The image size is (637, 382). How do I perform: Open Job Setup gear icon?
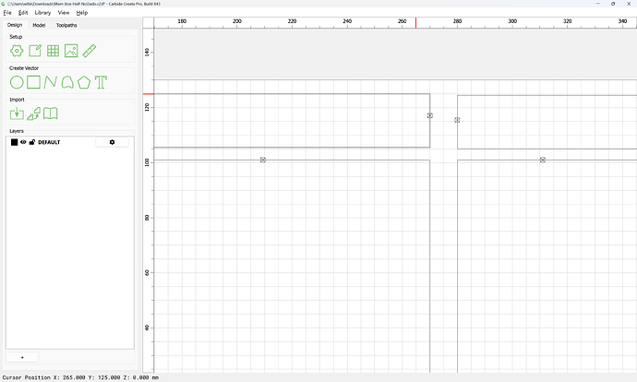(17, 51)
